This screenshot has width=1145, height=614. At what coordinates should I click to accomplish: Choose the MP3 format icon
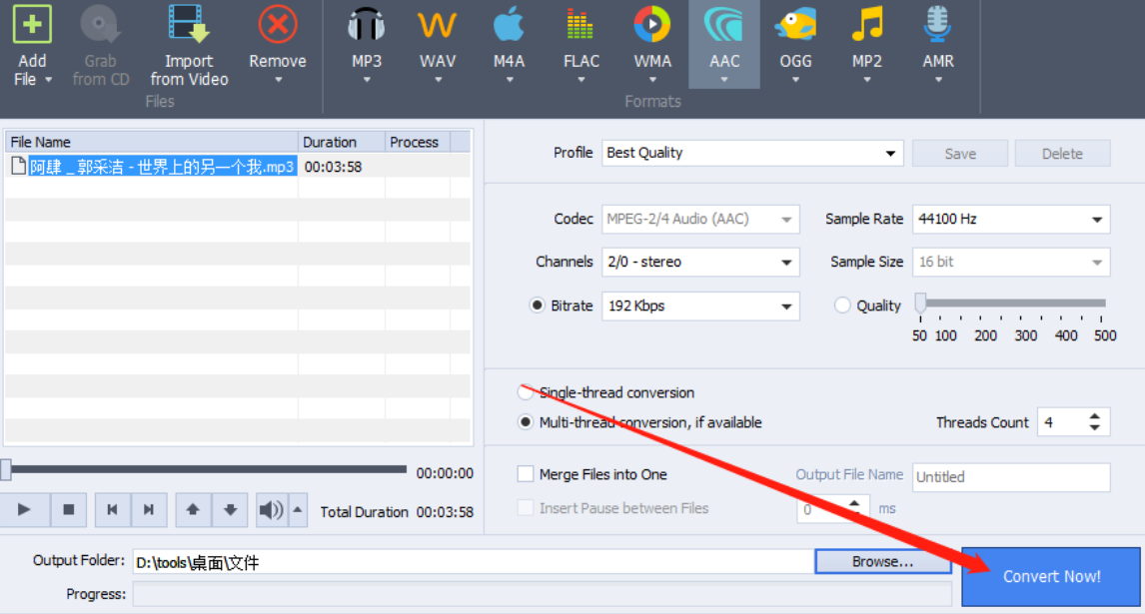pyautogui.click(x=366, y=26)
